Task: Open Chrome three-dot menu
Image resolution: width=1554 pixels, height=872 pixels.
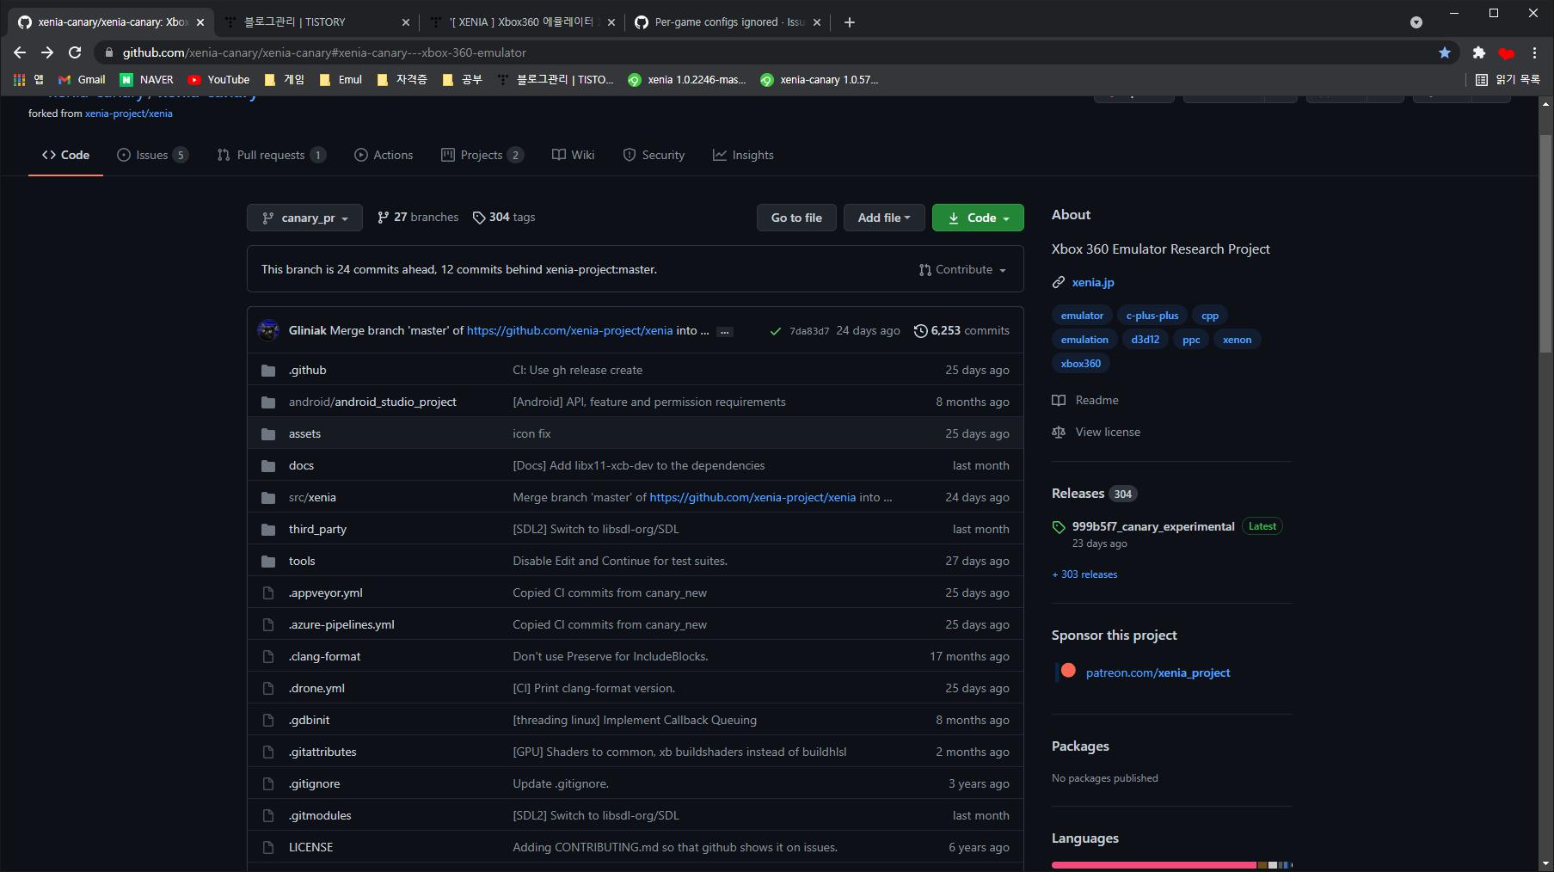Action: pyautogui.click(x=1534, y=52)
